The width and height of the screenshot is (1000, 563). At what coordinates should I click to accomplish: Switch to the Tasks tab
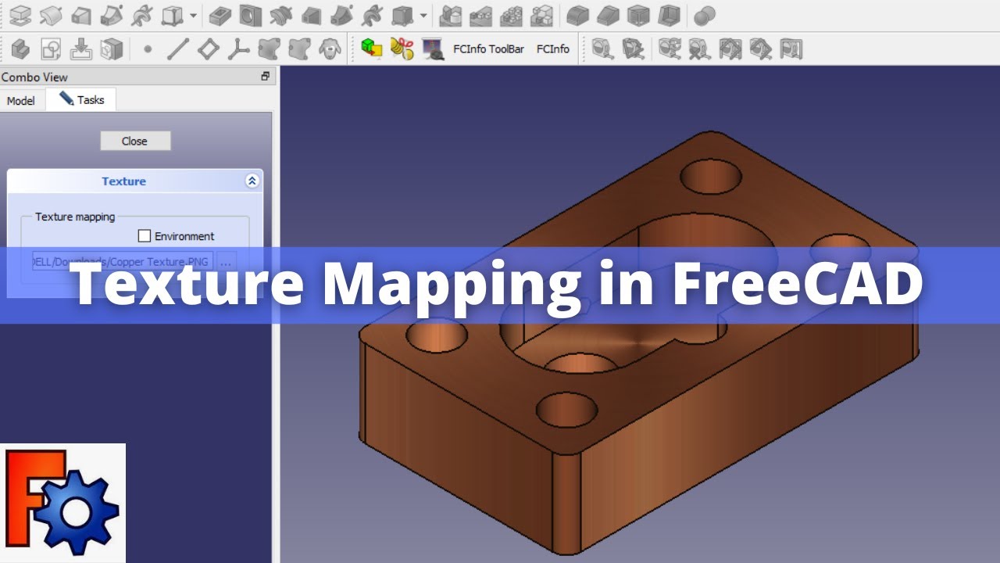pyautogui.click(x=81, y=99)
